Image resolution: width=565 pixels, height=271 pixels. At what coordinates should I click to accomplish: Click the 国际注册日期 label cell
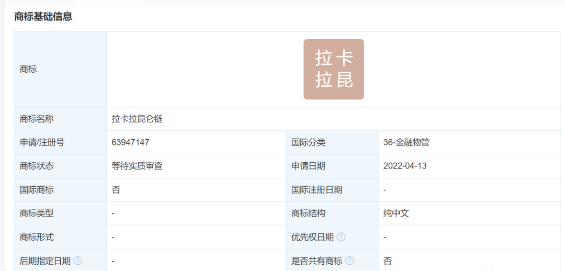click(x=332, y=189)
